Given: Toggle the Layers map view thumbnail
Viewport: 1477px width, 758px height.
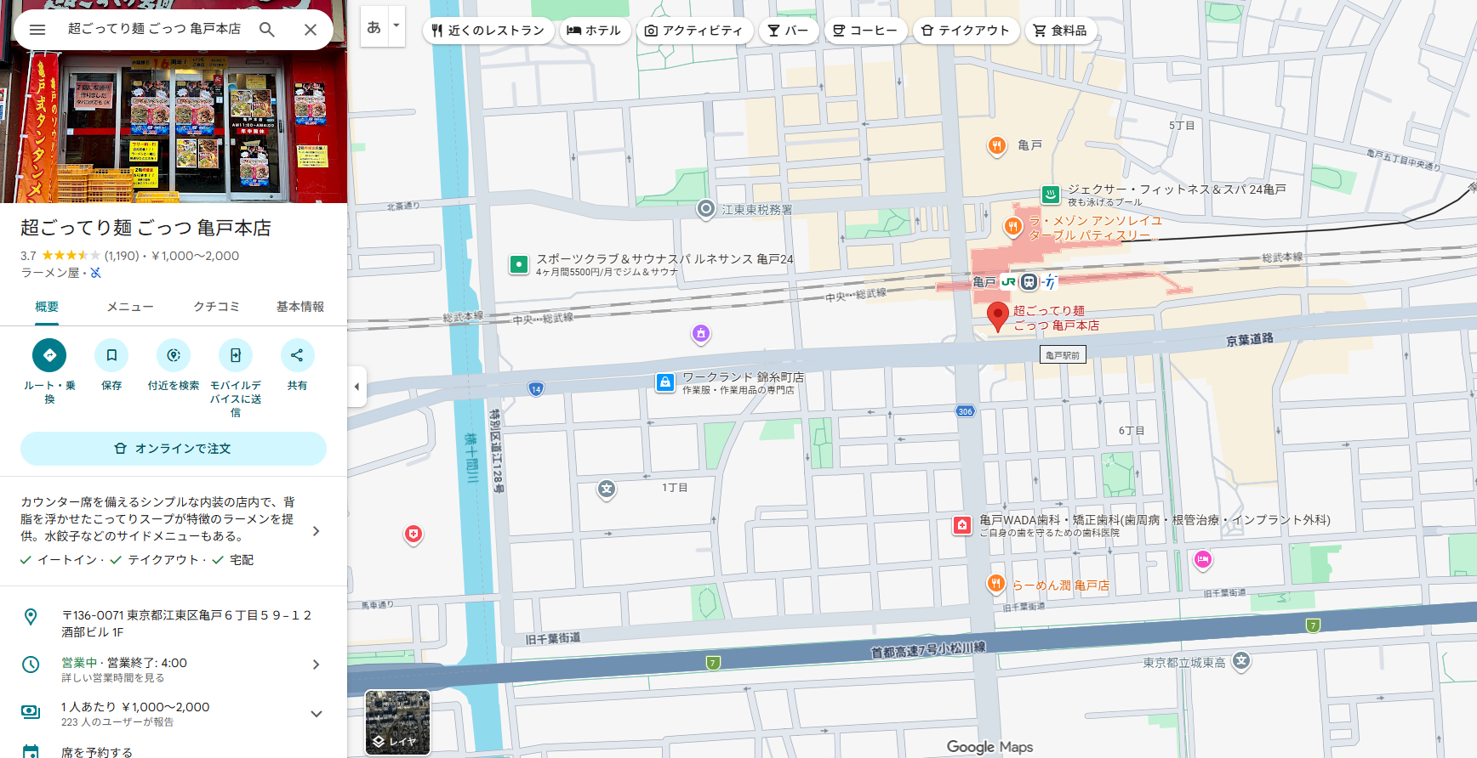Looking at the screenshot, I should (397, 722).
